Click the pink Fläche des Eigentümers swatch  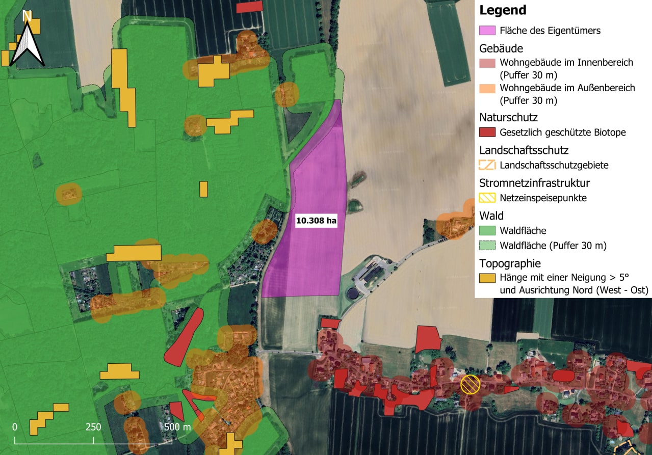click(x=487, y=31)
